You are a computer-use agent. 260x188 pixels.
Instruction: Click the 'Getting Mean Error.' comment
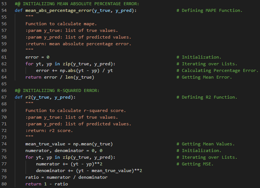click(204, 77)
